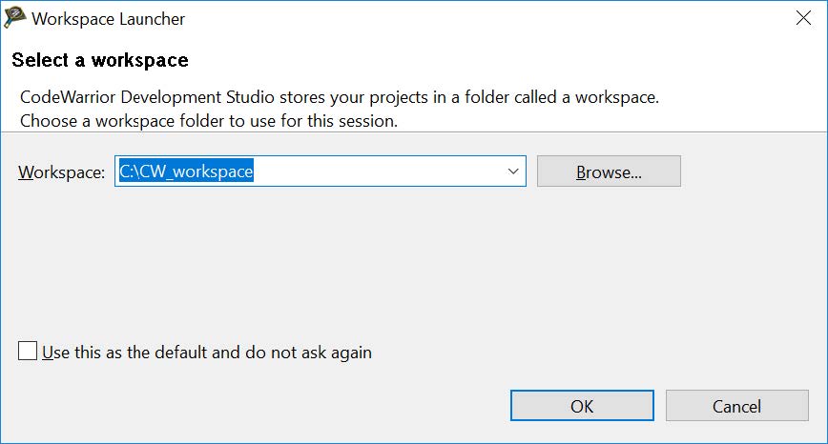Click the empty title bar area
Image resolution: width=828 pixels, height=444 pixels.
click(477, 18)
